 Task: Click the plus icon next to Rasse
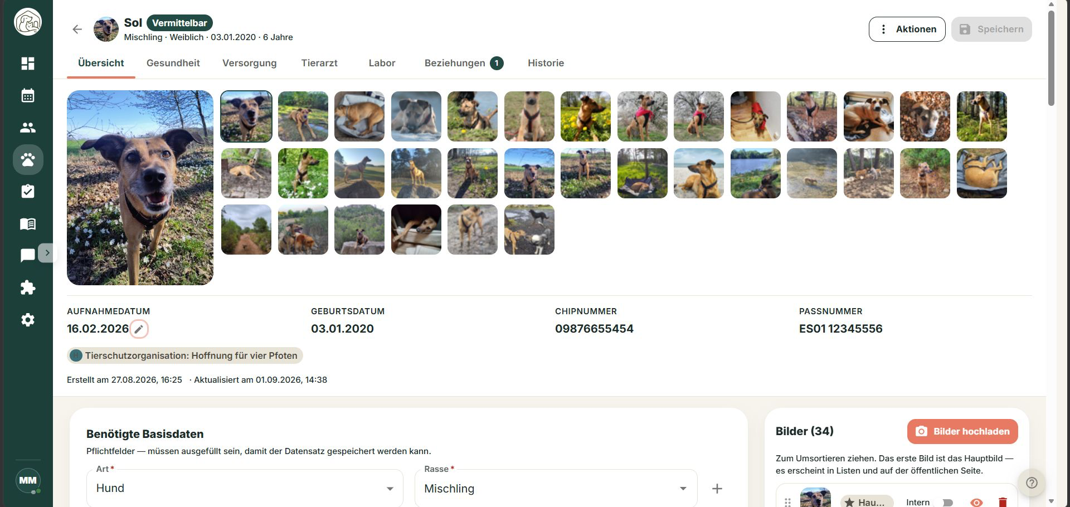point(717,489)
